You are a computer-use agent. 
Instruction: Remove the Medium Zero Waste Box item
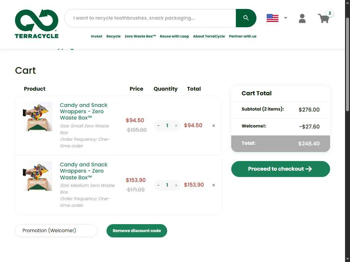[214, 185]
